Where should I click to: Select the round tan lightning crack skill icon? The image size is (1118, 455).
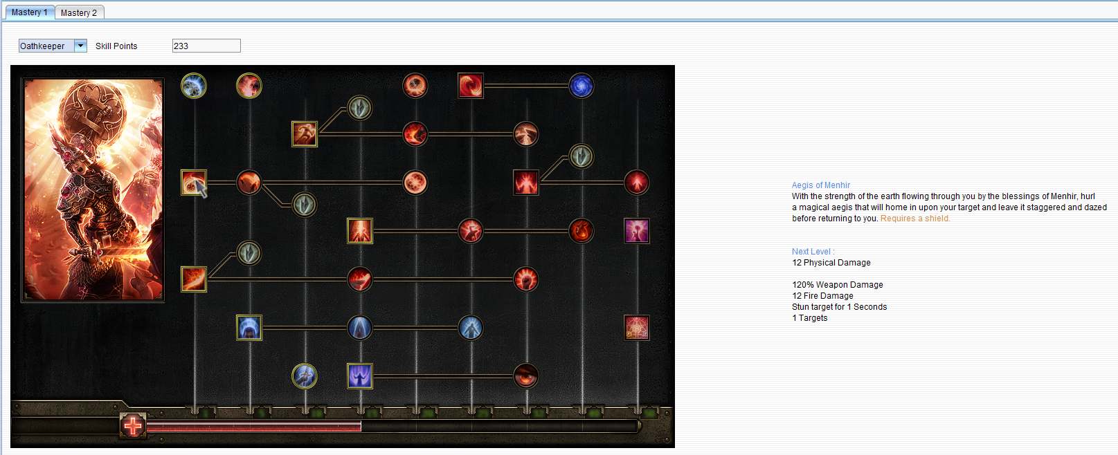coord(526,134)
